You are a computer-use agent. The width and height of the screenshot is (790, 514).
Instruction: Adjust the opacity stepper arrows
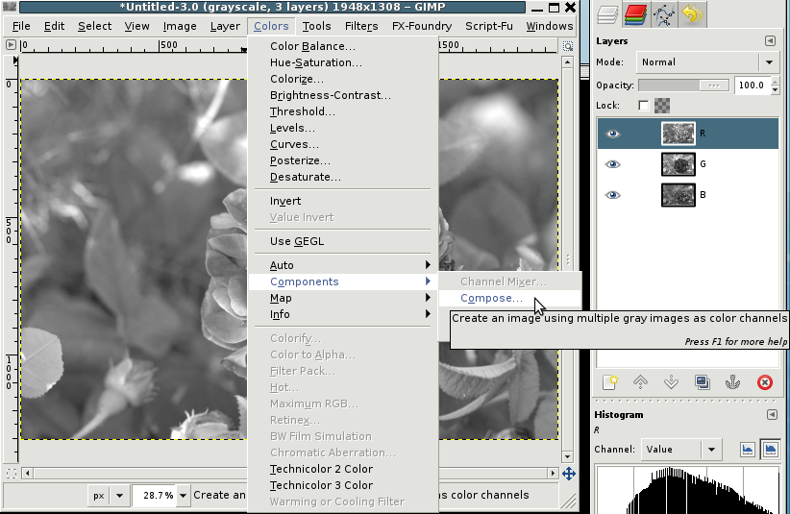pyautogui.click(x=775, y=86)
